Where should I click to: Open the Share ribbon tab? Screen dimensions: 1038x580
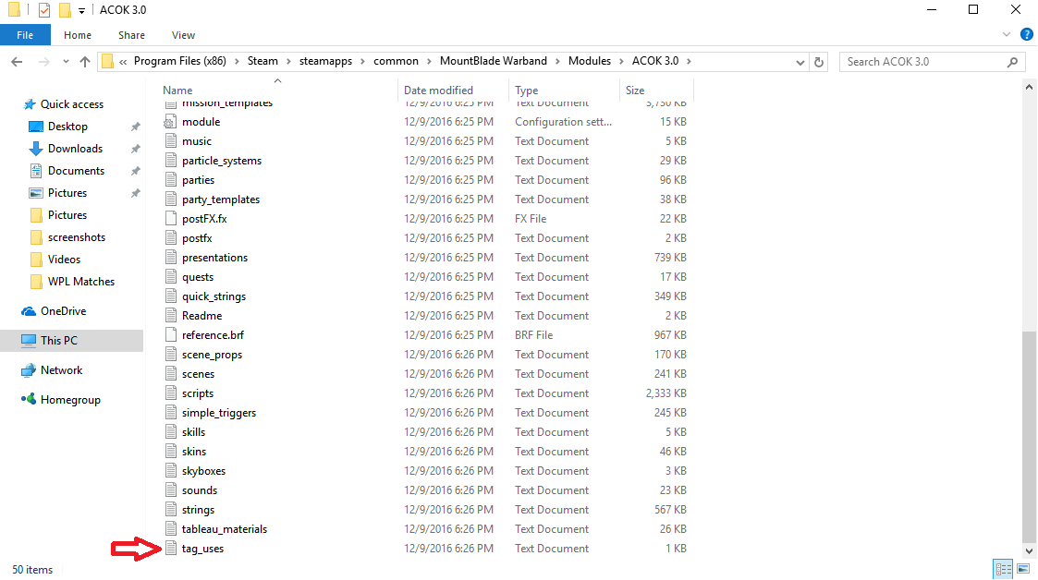click(x=131, y=35)
